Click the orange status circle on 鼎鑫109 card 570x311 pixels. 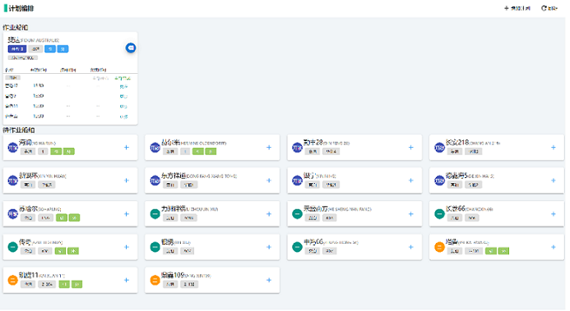click(155, 280)
